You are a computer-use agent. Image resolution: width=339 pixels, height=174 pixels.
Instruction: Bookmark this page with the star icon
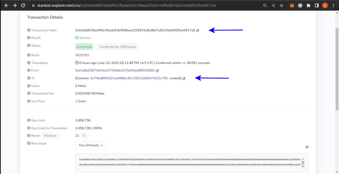click(282, 5)
